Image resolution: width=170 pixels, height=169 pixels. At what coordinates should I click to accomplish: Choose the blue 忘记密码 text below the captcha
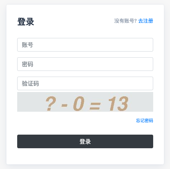coord(145,121)
